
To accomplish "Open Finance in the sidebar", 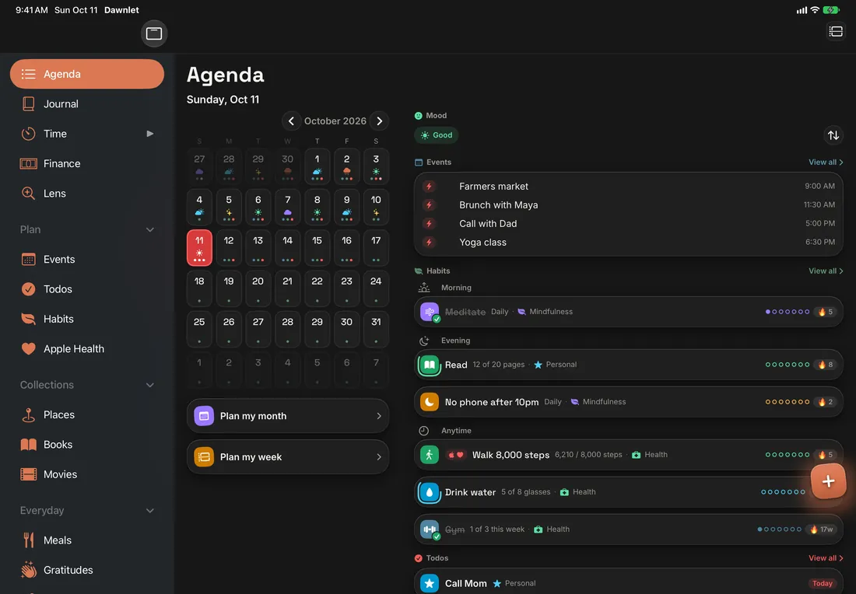I will (x=87, y=163).
